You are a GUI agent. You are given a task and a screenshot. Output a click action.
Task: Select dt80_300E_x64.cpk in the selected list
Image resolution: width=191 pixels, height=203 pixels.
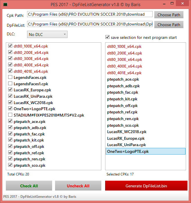point(146,59)
